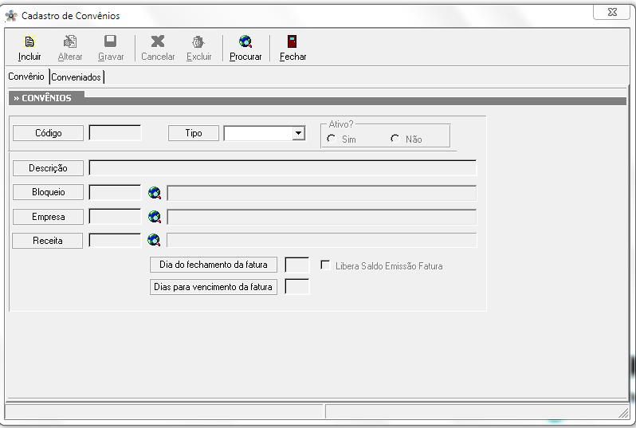Click the Alterar toolbar icon

70,41
